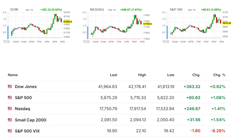Click Small Cap 2000 last value 2,081.50
The image size is (237, 138).
click(109, 120)
